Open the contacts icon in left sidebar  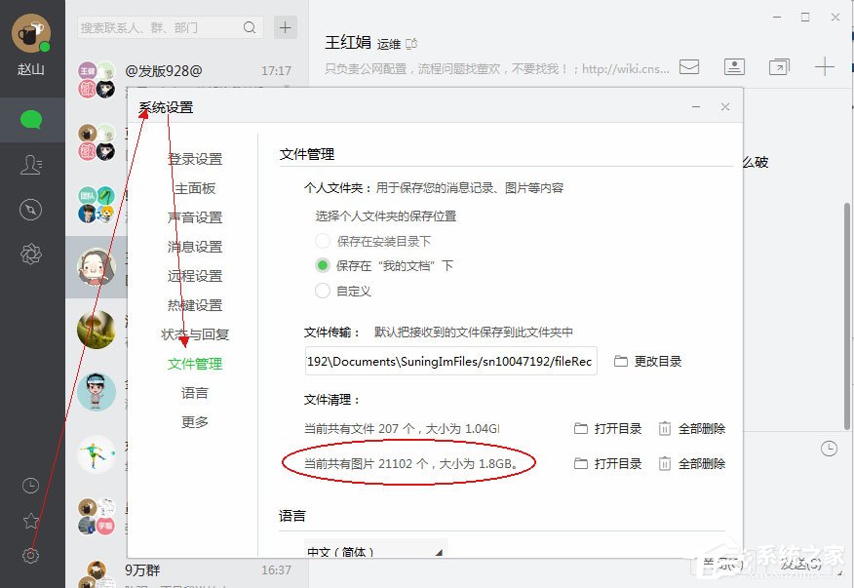click(x=30, y=165)
